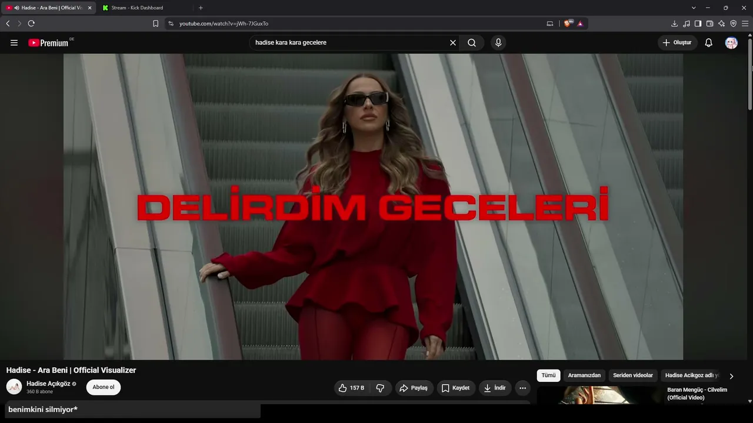Open the music note playlist icon
The height and width of the screenshot is (423, 753).
pyautogui.click(x=686, y=23)
